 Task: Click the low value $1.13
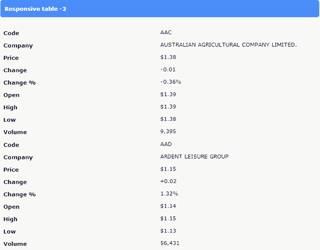point(168,231)
